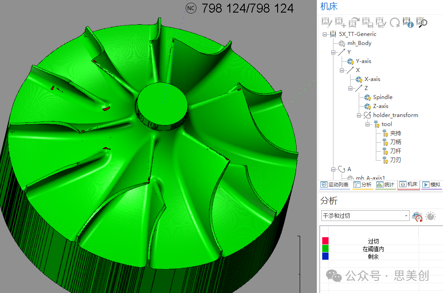Click the 在阈值内 legend label
The height and width of the screenshot is (293, 443).
(x=373, y=249)
